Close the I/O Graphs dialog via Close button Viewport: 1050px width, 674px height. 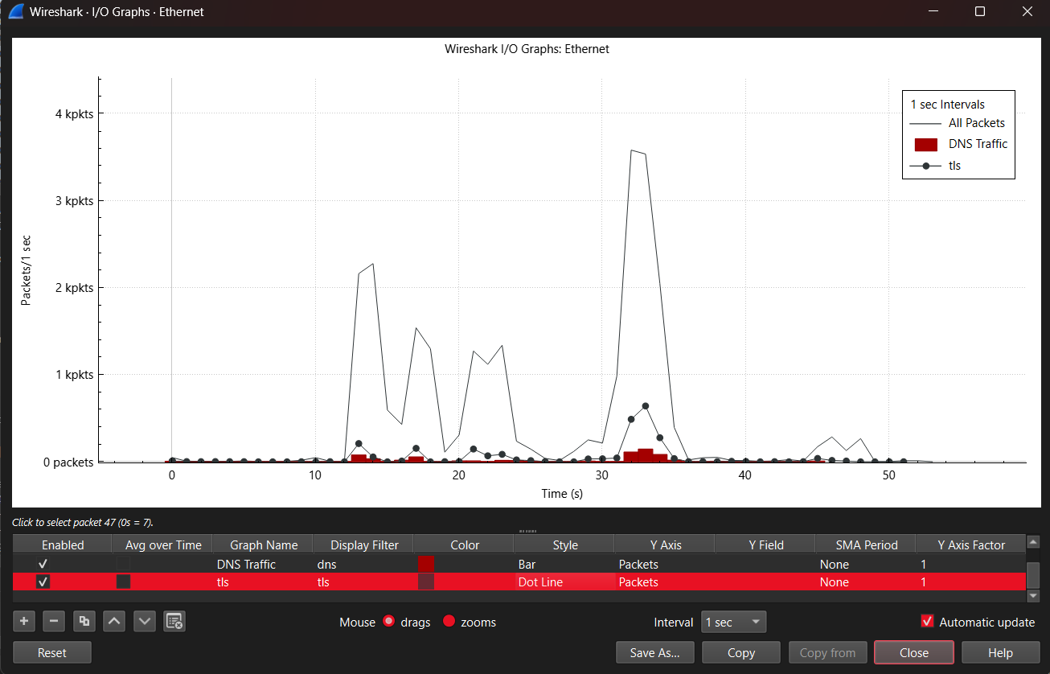click(x=914, y=652)
